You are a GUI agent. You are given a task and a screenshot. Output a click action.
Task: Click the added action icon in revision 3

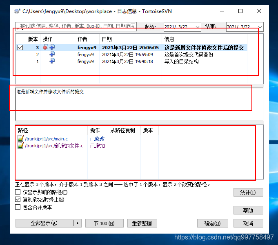click(x=52, y=47)
